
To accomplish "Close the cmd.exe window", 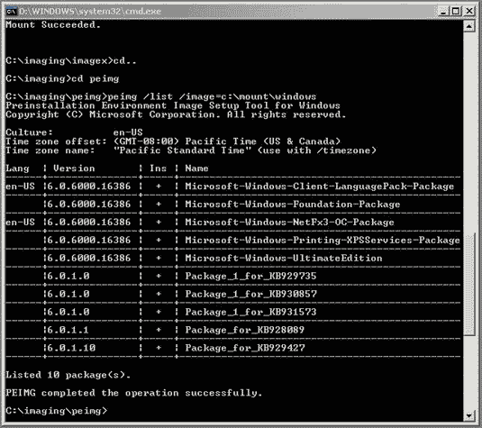I will coord(469,12).
